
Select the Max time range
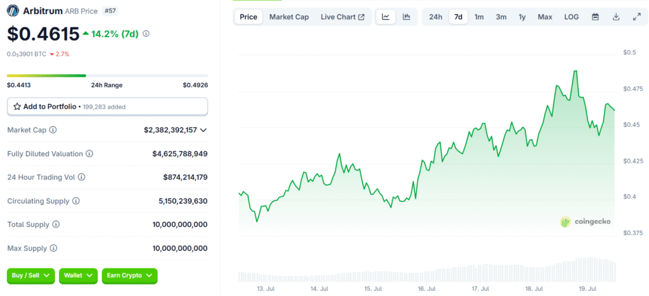point(544,17)
